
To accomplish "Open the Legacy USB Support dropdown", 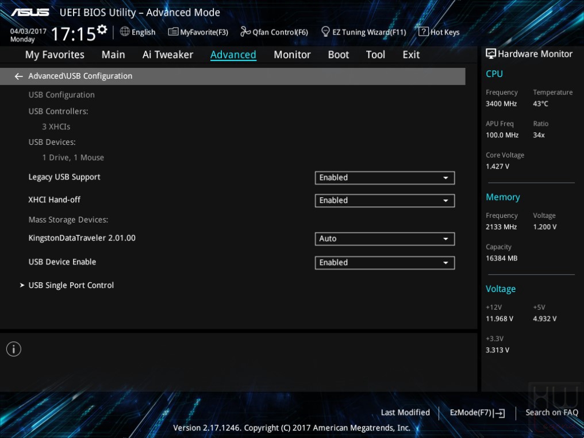I will coord(385,178).
